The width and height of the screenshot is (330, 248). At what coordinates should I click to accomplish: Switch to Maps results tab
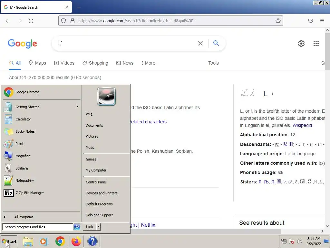(37, 63)
